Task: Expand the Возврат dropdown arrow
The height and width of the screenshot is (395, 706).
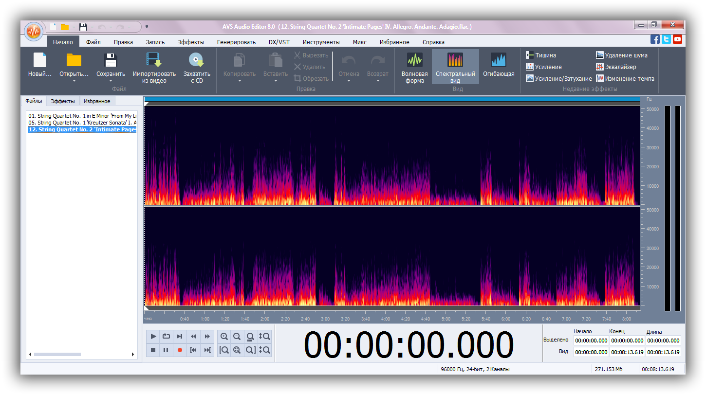Action: click(378, 81)
